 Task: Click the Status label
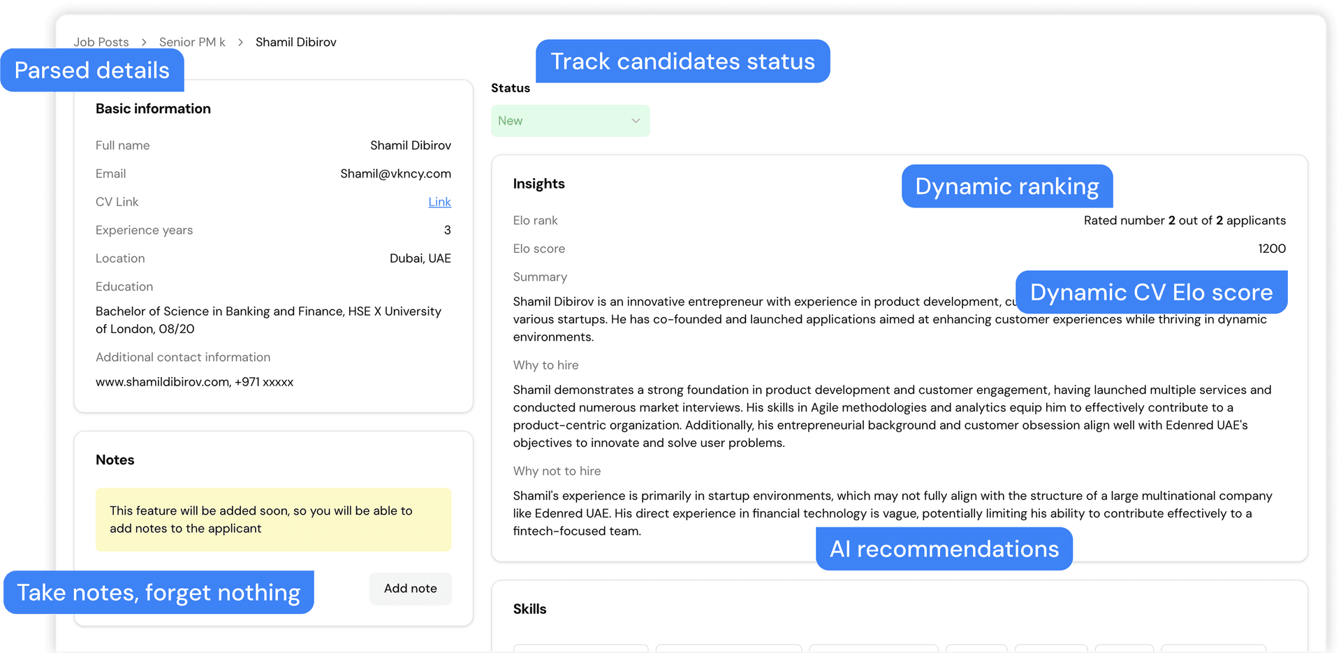[510, 88]
